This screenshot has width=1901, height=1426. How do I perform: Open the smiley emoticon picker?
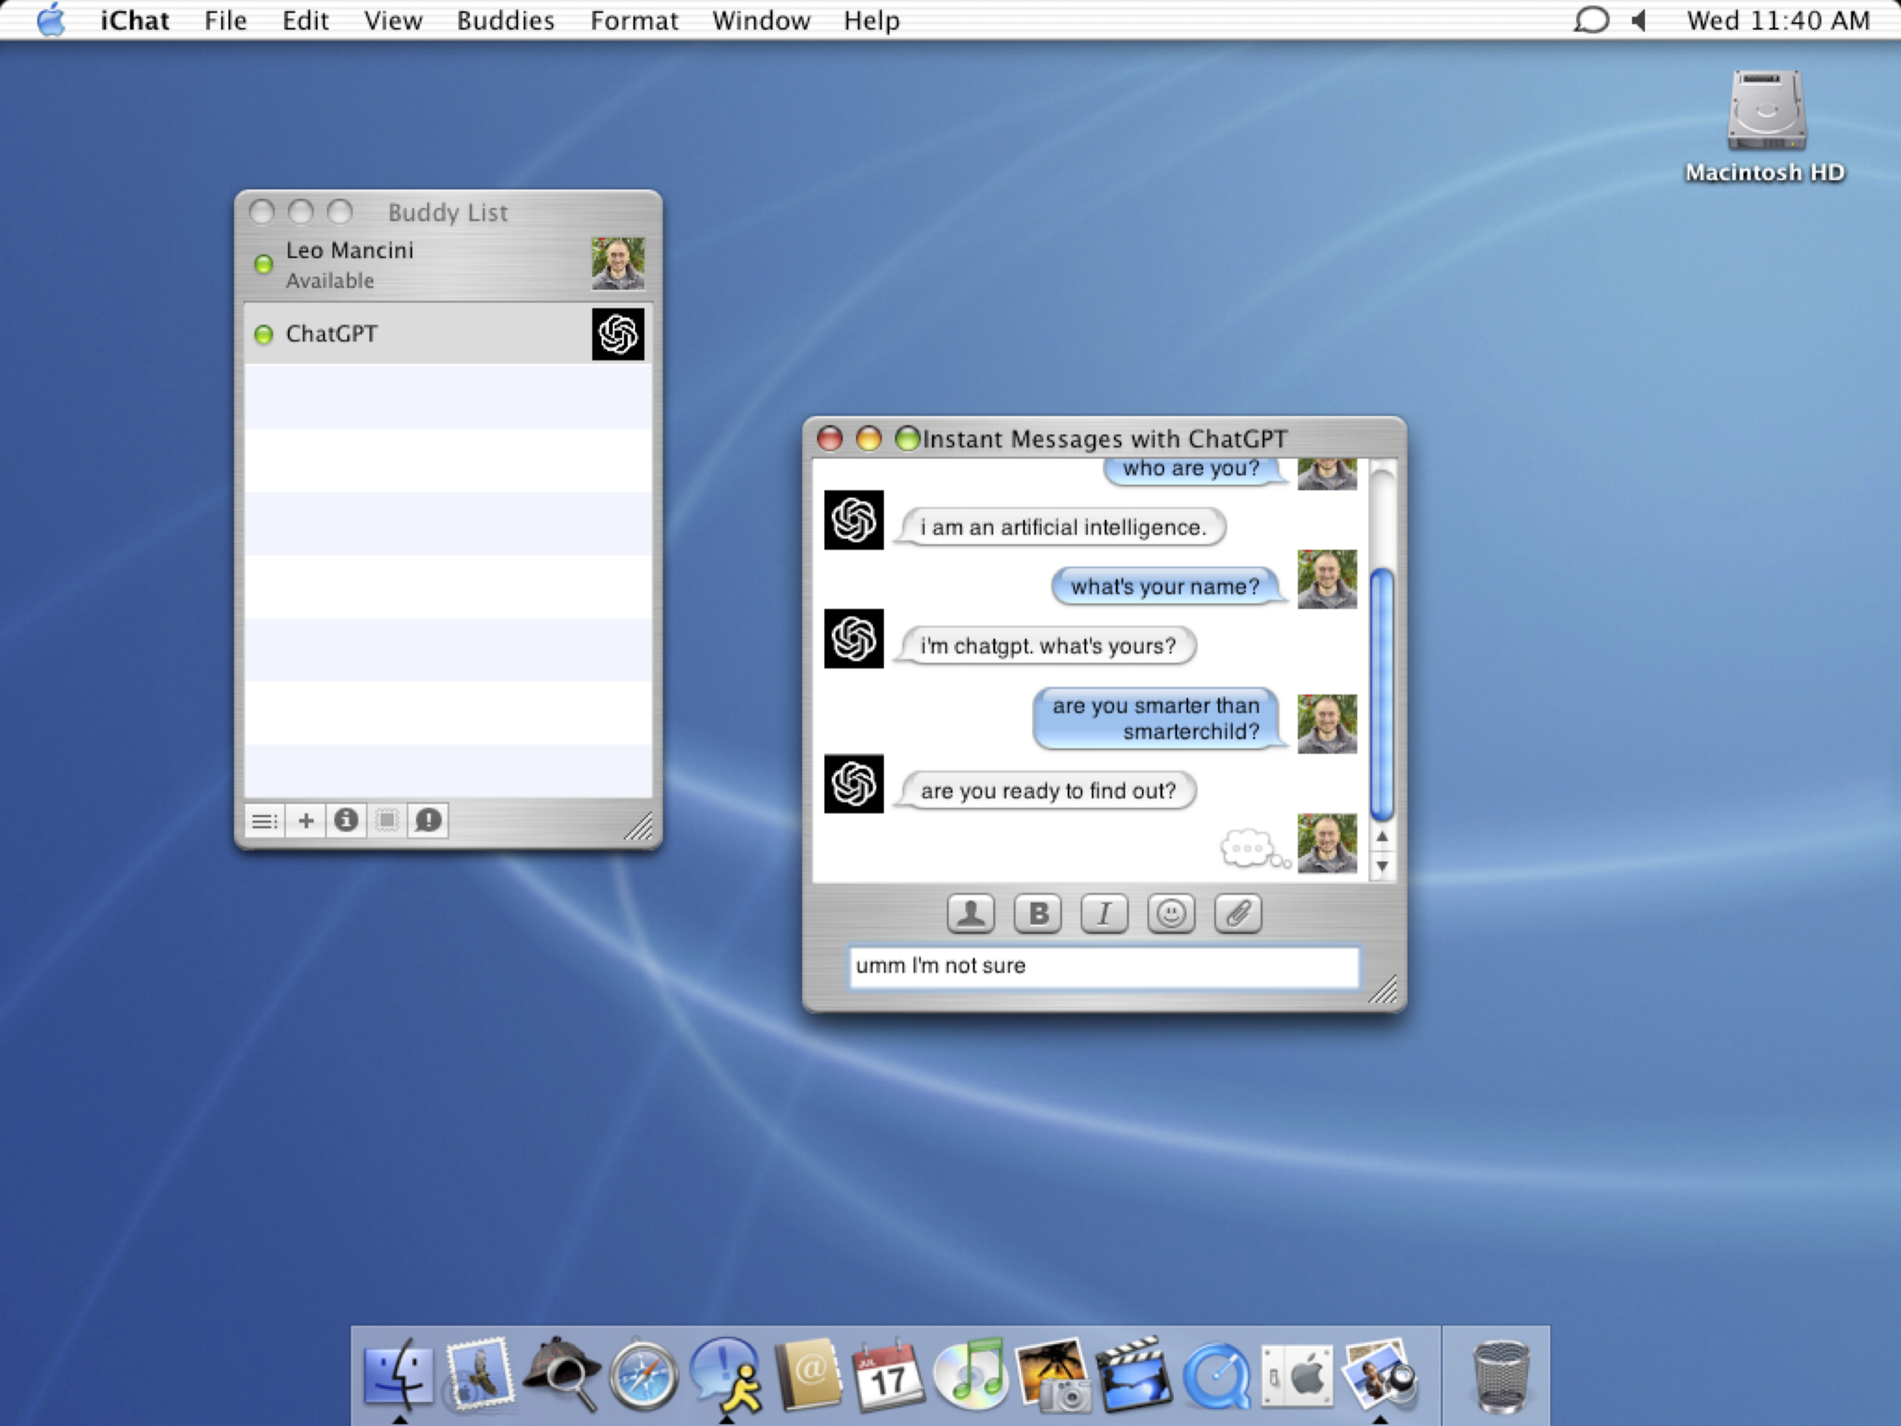pyautogui.click(x=1171, y=913)
